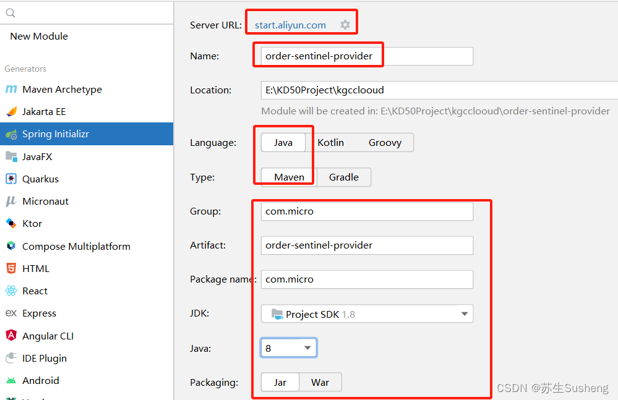Click the Android robot icon
Image resolution: width=618 pixels, height=400 pixels.
(11, 380)
